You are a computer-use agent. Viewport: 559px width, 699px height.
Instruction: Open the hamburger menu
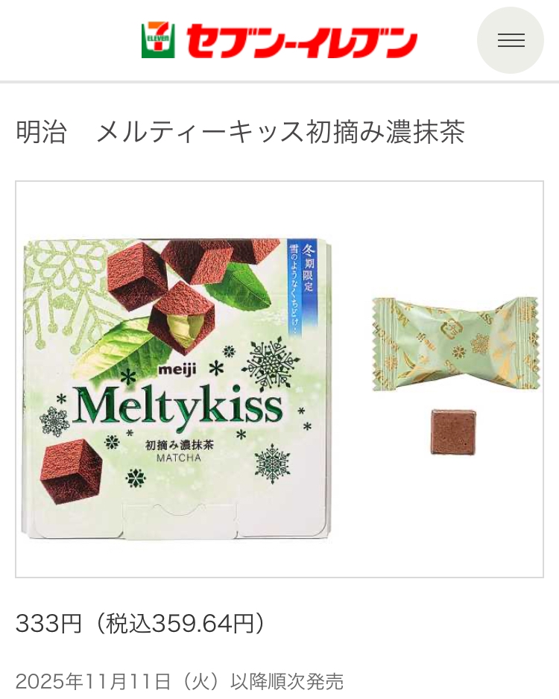point(511,40)
